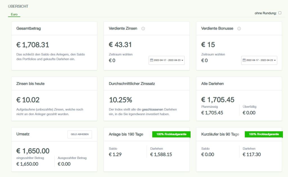Switch to the Euro tab
The height and width of the screenshot is (177, 288).
click(14, 14)
